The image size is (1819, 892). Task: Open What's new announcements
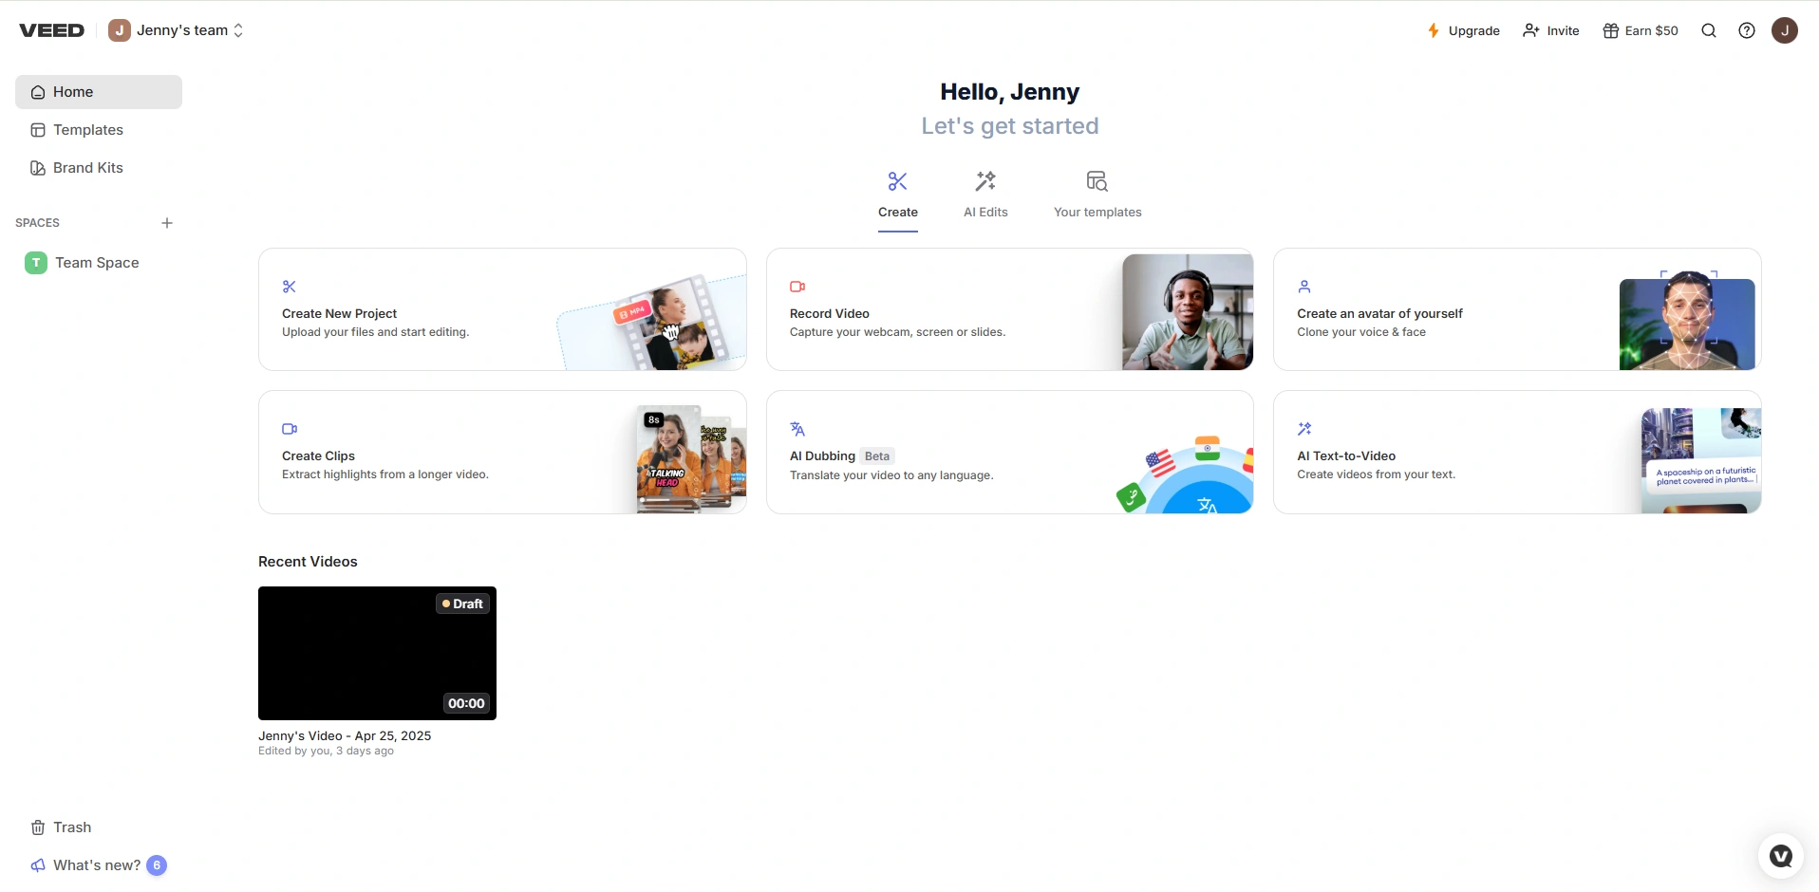(x=85, y=865)
